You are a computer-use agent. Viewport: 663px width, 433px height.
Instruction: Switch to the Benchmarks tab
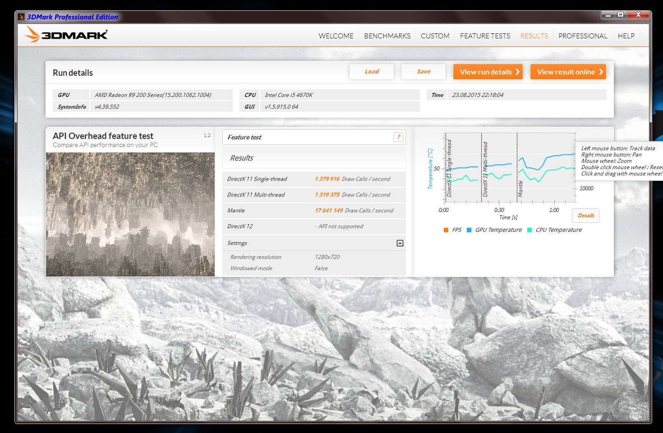[x=387, y=36]
